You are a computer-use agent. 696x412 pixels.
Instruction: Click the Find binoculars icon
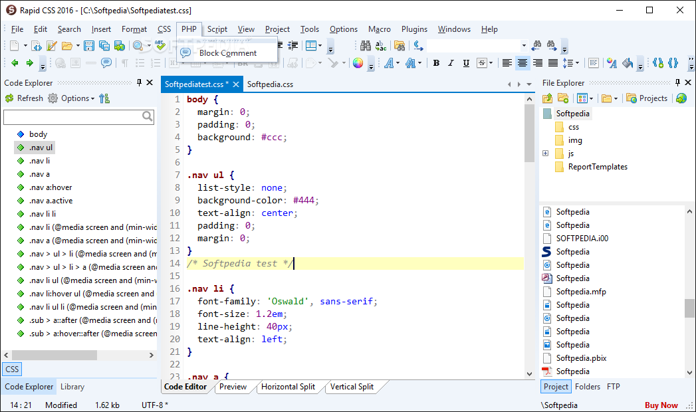(x=366, y=46)
